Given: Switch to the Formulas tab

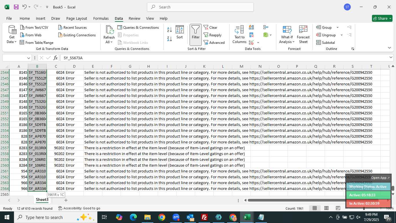Looking at the screenshot, I should [x=101, y=18].
